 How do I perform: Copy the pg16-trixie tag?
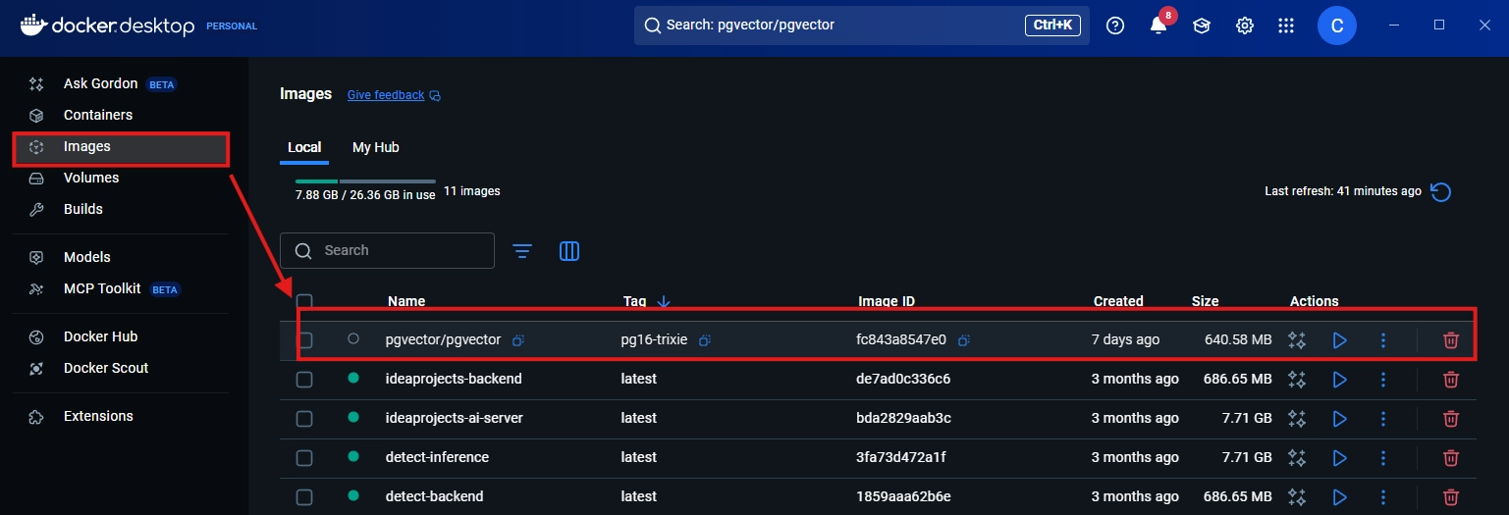[705, 340]
